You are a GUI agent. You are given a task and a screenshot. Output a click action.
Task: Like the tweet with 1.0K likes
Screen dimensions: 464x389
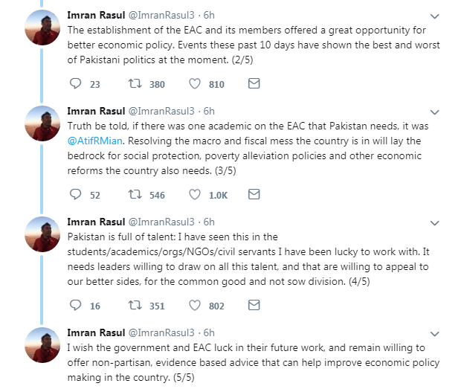pyautogui.click(x=195, y=194)
